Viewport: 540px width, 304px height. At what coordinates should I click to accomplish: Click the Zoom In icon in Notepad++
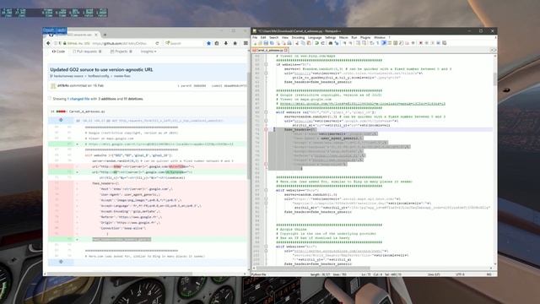pyautogui.click(x=345, y=43)
